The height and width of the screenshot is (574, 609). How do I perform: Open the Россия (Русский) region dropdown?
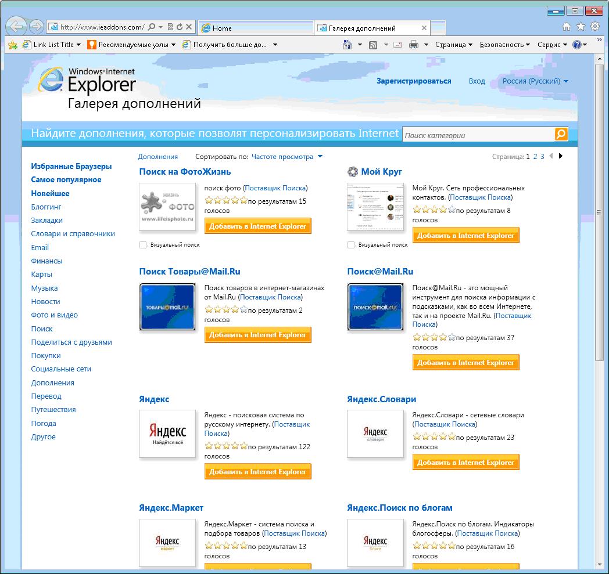tap(535, 81)
